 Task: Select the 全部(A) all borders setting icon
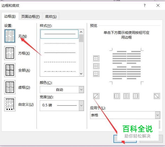10,70
